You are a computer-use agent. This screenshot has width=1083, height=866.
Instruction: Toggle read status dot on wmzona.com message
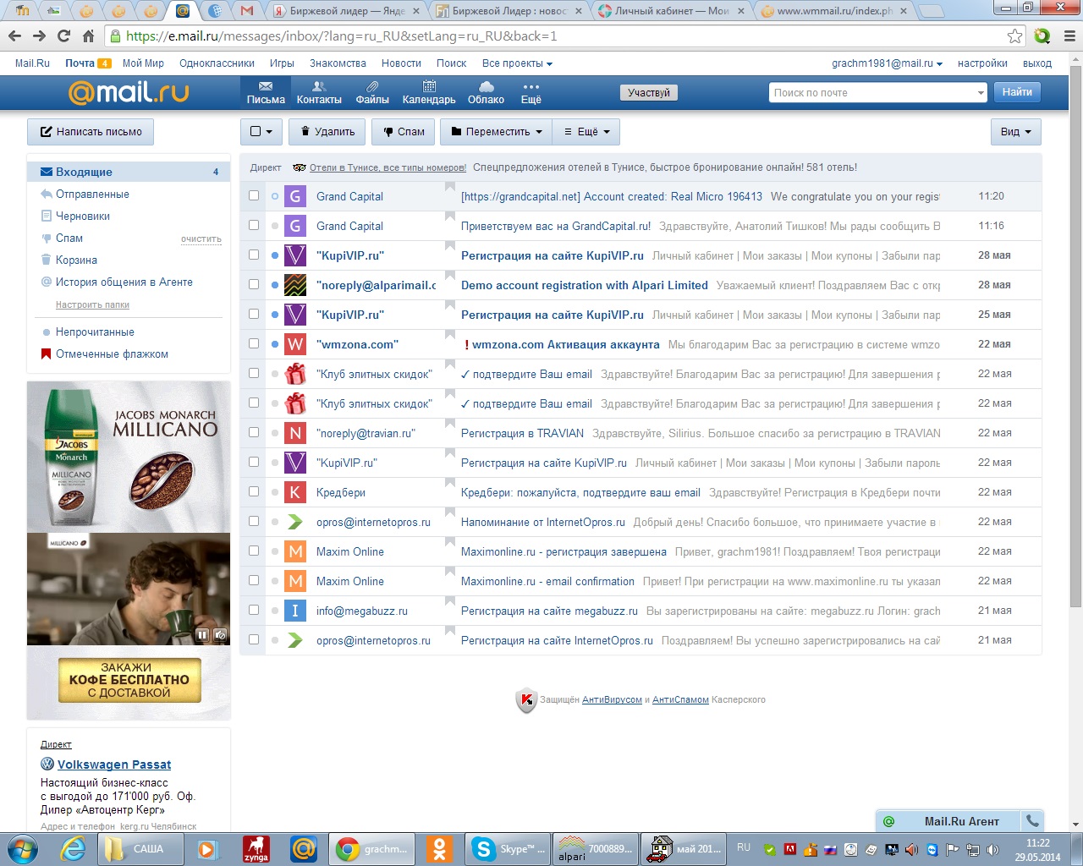tap(275, 344)
